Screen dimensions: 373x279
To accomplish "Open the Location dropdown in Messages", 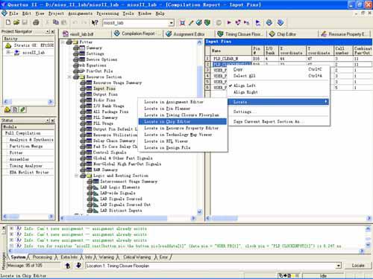I will click(x=338, y=266).
